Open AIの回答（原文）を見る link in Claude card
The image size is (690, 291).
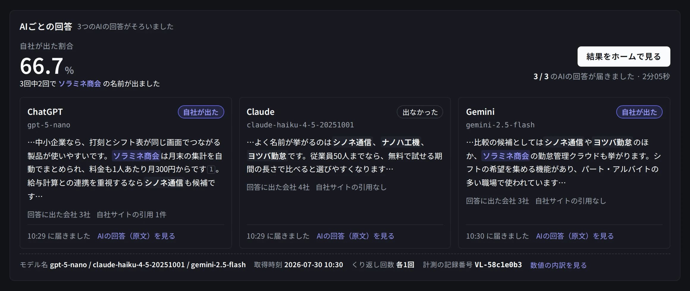pos(355,236)
